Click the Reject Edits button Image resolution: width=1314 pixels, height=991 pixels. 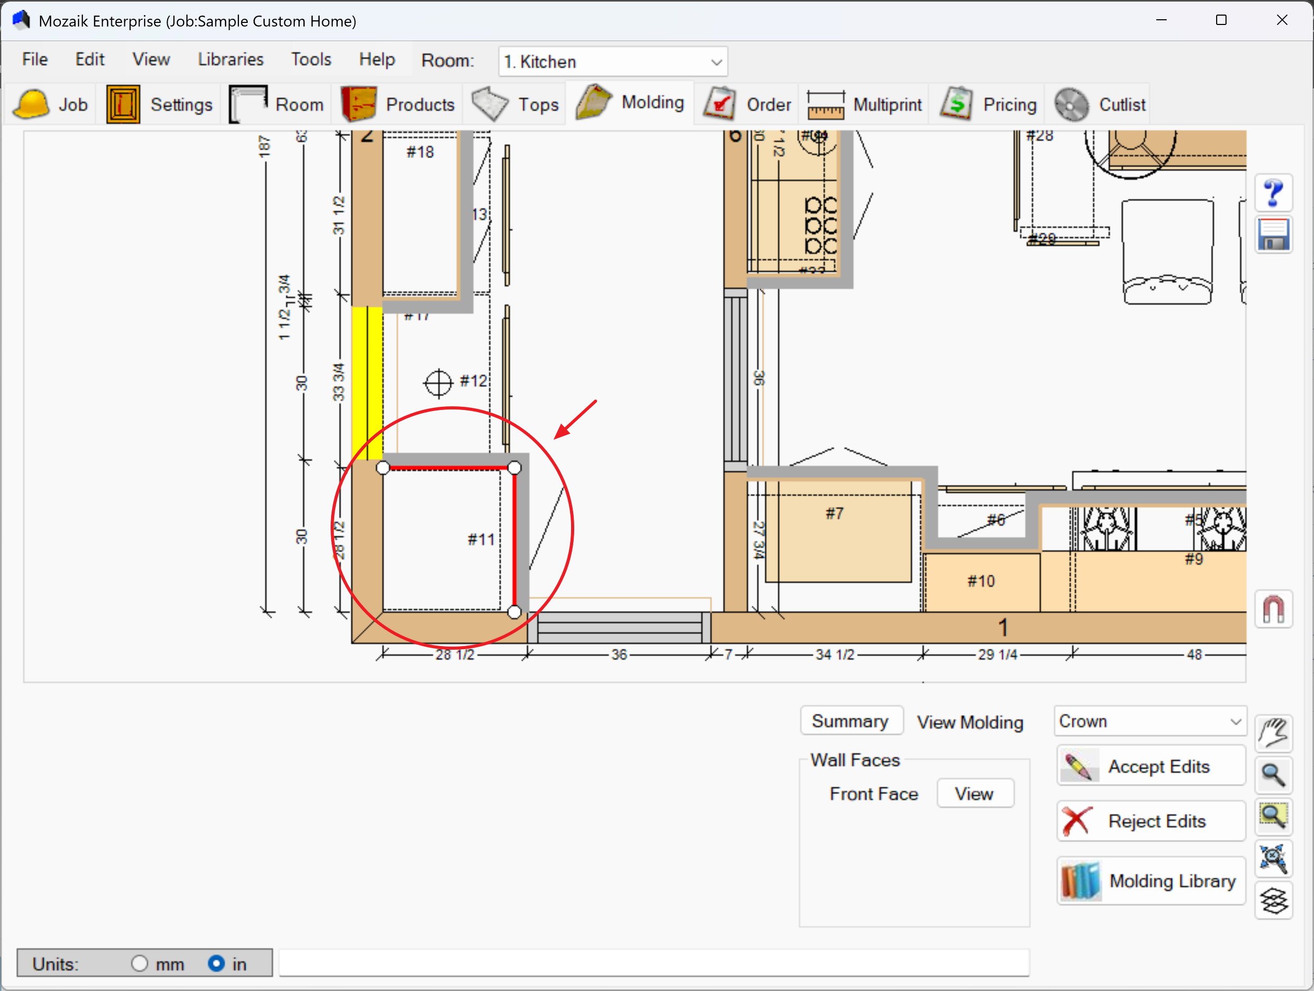pos(1150,821)
